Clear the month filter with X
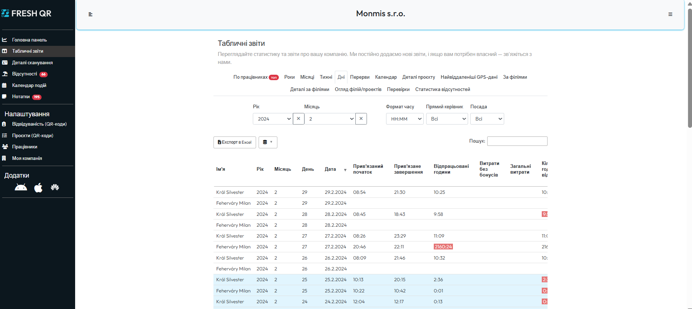 tap(361, 119)
